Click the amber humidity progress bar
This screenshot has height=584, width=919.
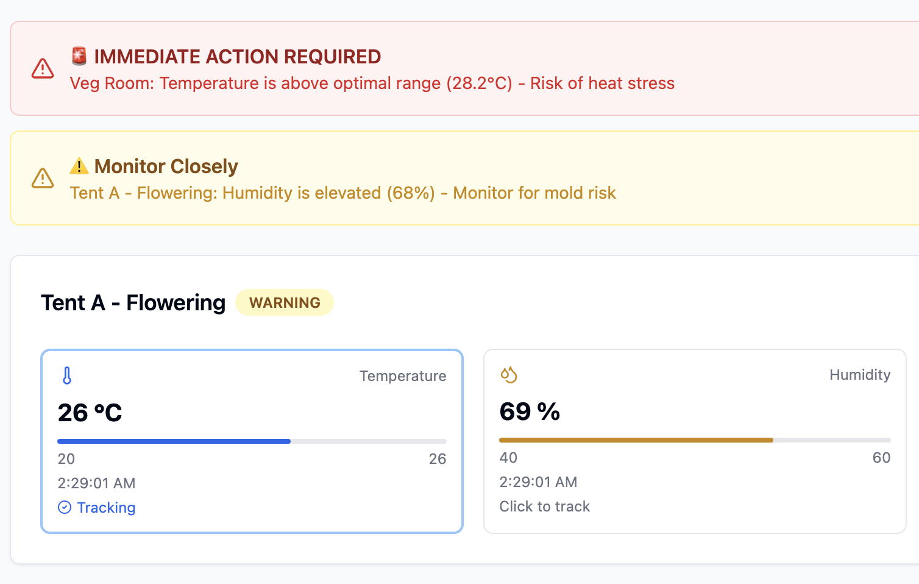[x=636, y=440]
